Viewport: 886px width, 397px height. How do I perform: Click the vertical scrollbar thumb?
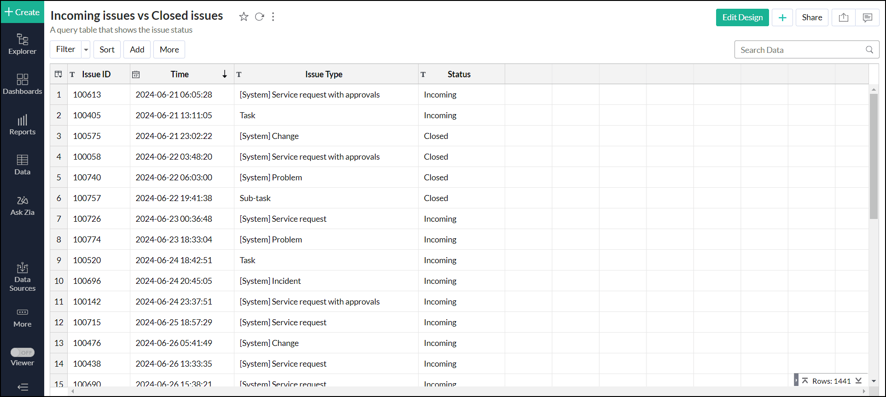[873, 156]
